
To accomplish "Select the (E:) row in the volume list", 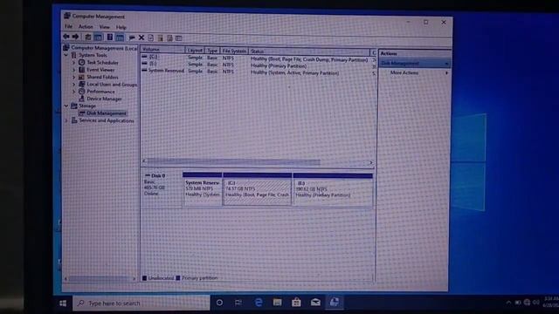I will click(259, 65).
